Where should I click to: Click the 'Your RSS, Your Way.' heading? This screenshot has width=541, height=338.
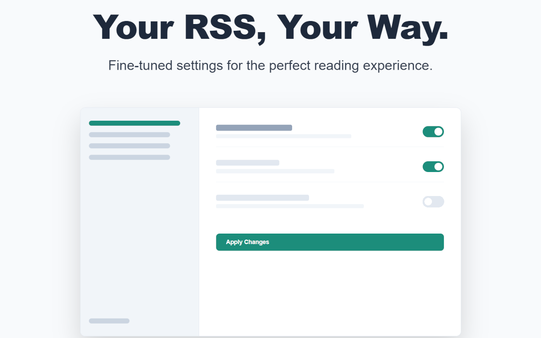270,27
